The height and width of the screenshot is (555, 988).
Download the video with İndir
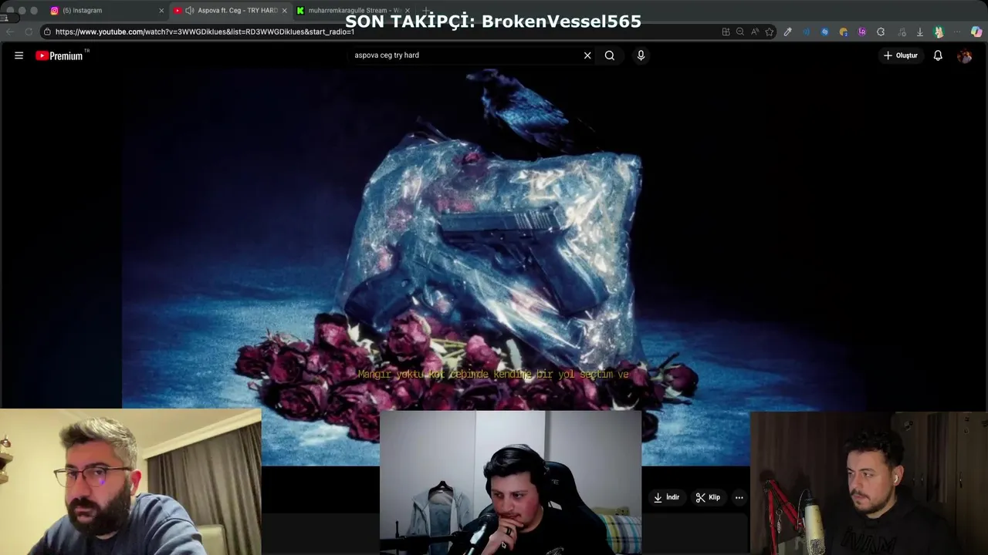[x=666, y=497]
